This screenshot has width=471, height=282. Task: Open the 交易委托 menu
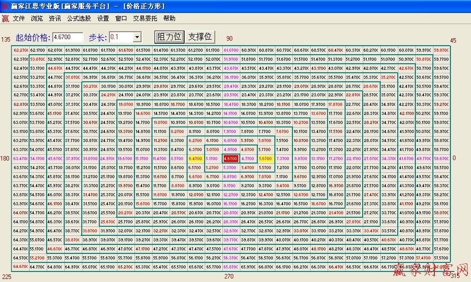145,19
